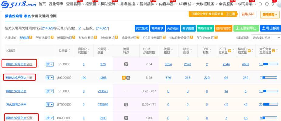Go to 首页 in the top navigation
The width and height of the screenshot is (281, 121).
coord(42,4)
